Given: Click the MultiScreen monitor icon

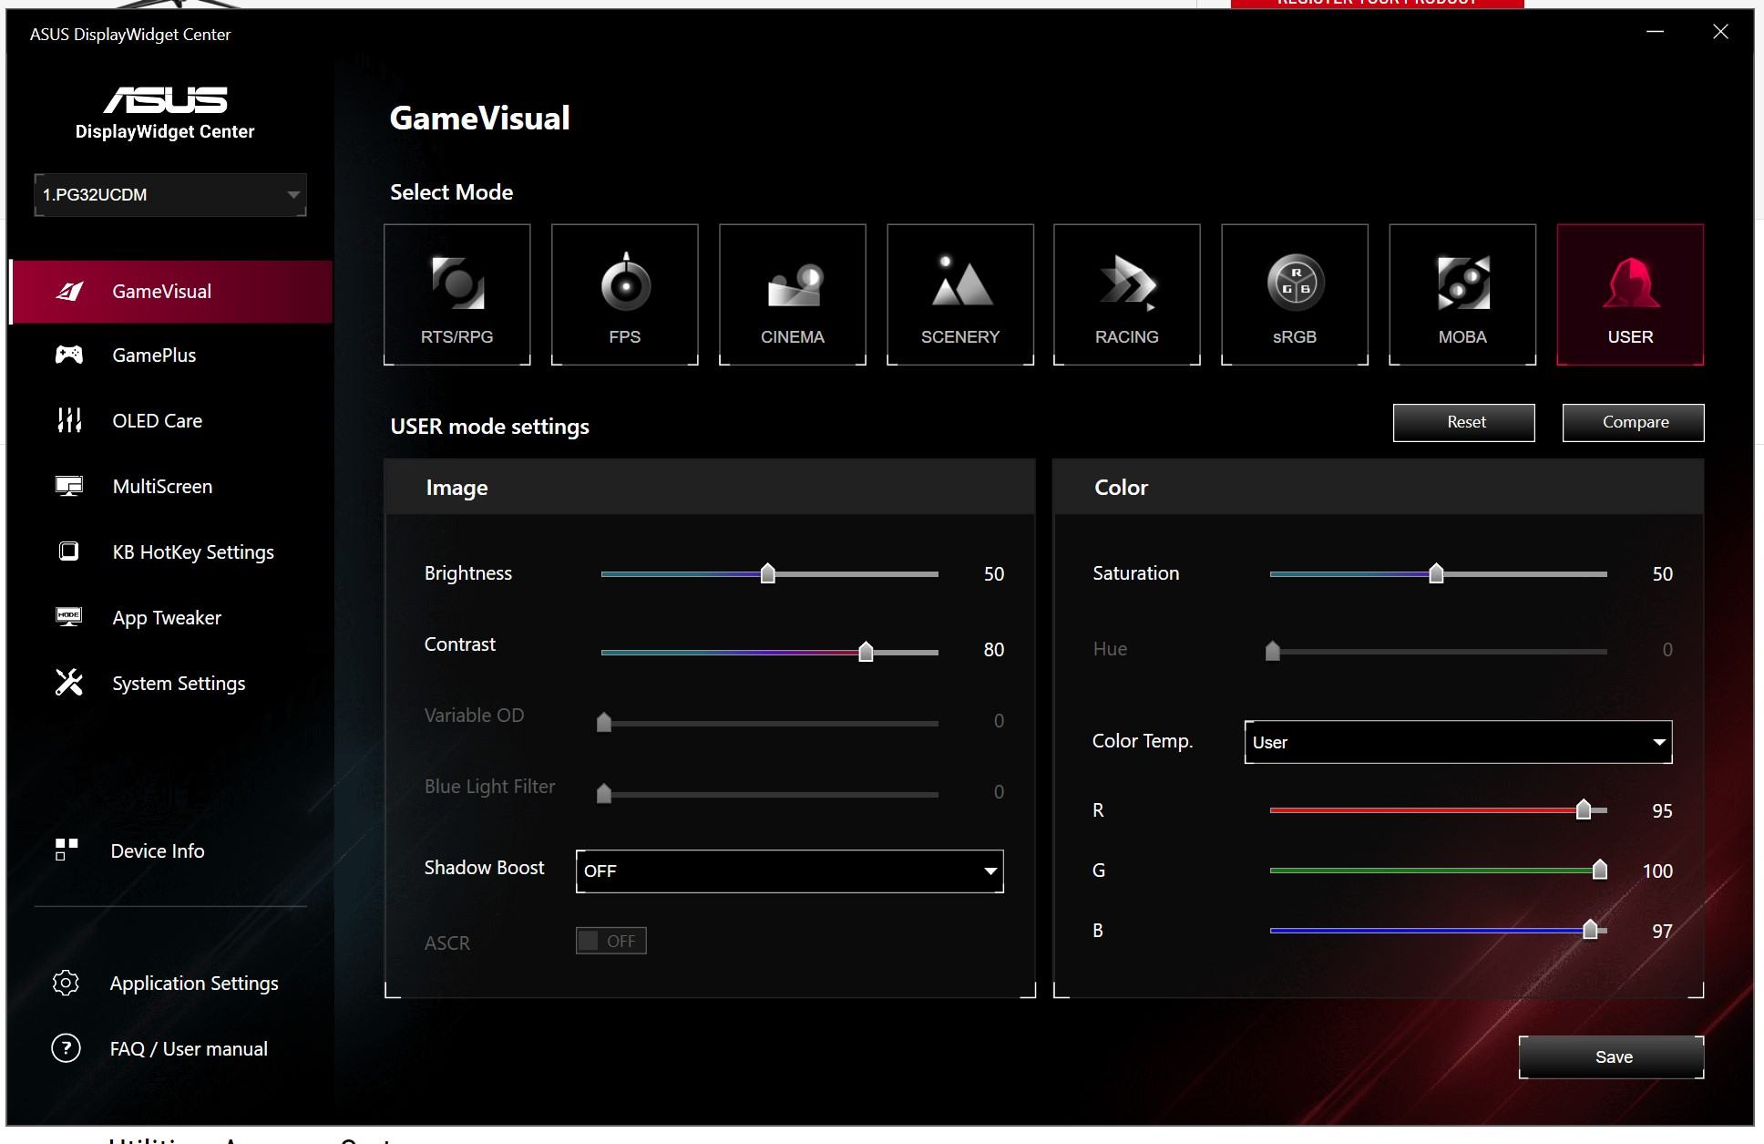Looking at the screenshot, I should pos(69,486).
